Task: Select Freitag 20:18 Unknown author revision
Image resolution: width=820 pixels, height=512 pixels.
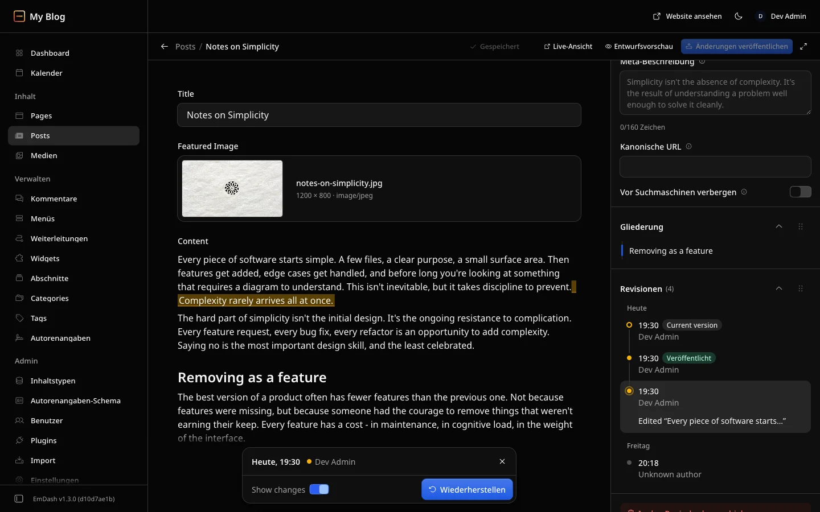Action: click(715, 469)
